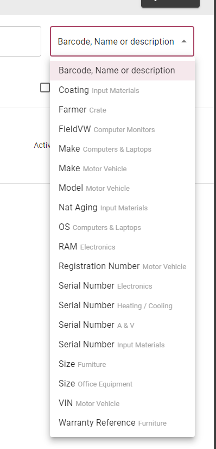Choose Make for Motor Vehicle

122,169
